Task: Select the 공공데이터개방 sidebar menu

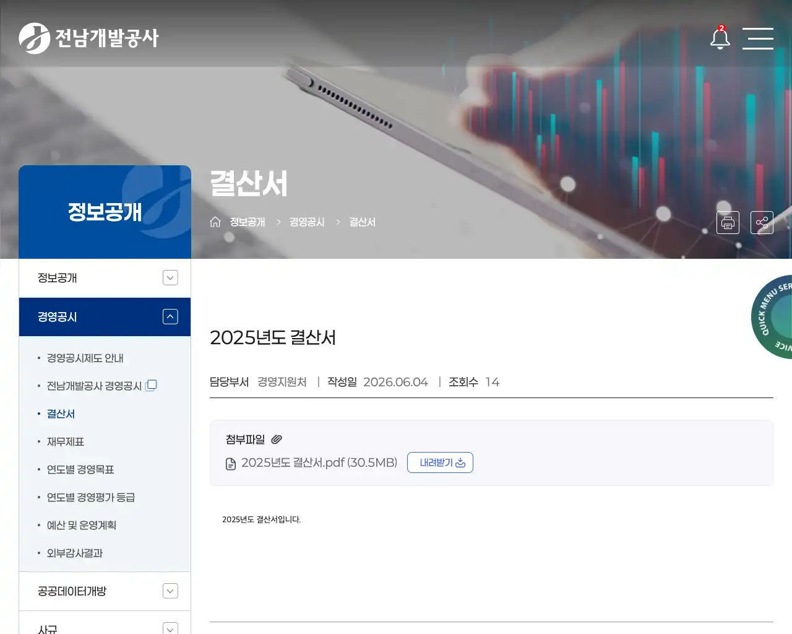Action: pos(105,591)
